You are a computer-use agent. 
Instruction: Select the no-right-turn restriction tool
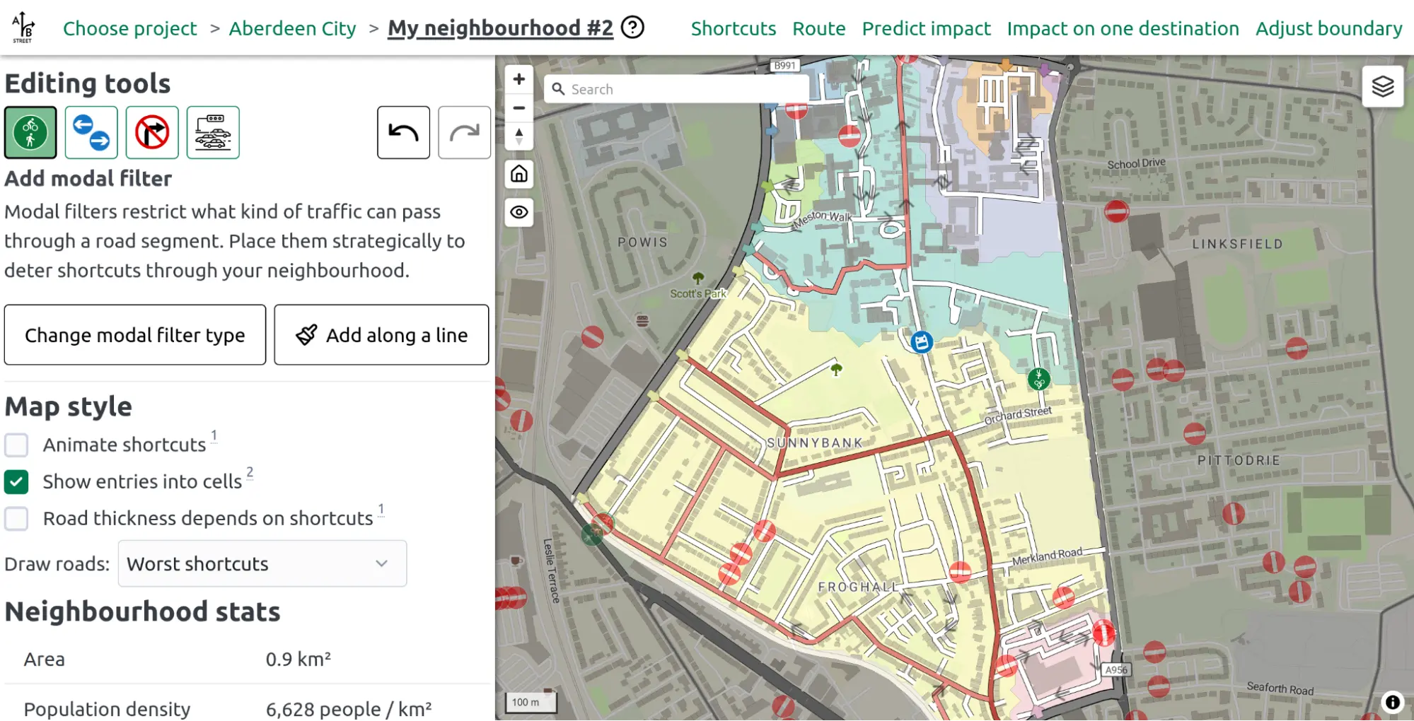tap(152, 132)
